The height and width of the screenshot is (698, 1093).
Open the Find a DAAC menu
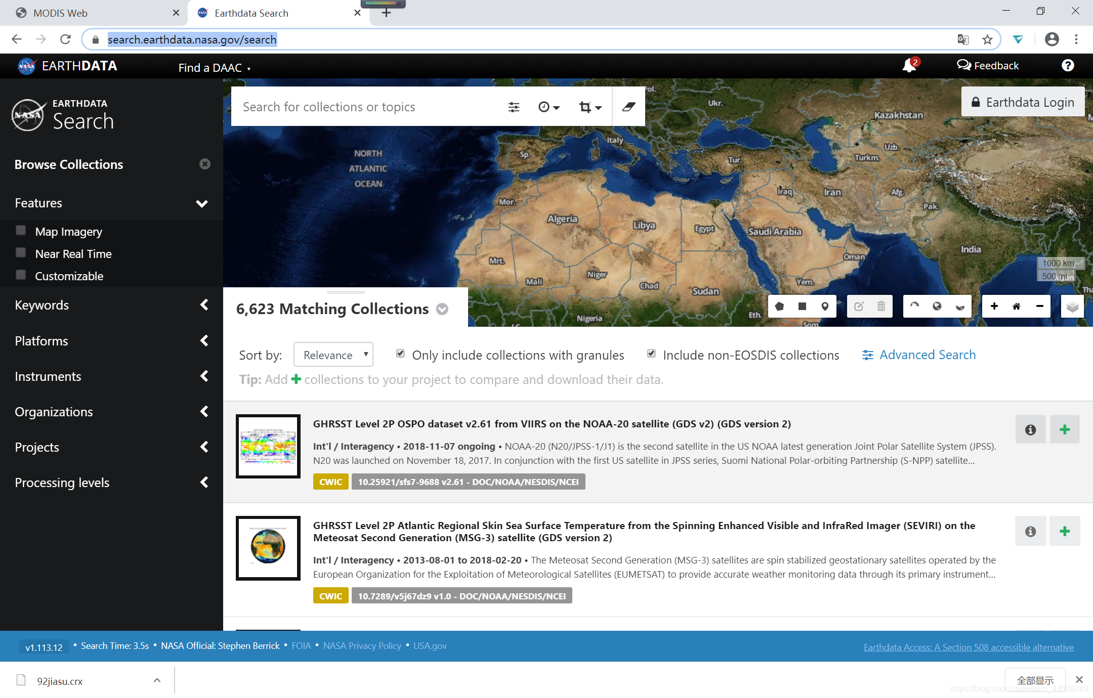point(214,68)
